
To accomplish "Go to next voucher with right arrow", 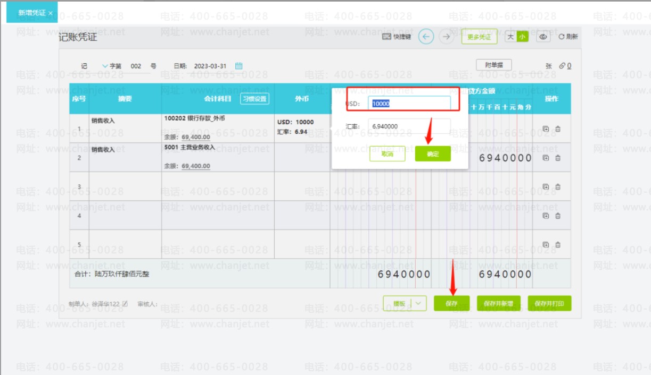I will pos(447,37).
